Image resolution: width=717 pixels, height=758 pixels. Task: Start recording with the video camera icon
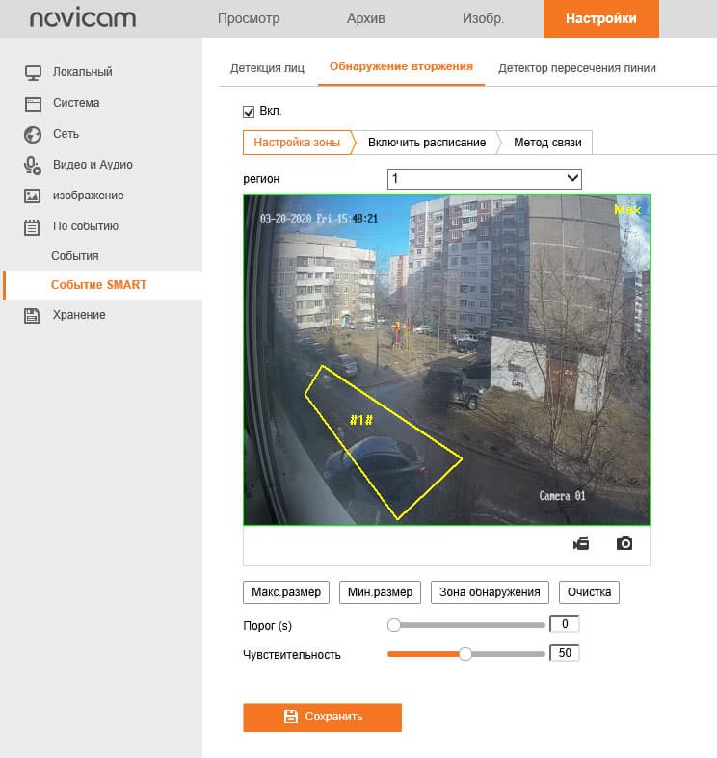coord(581,544)
